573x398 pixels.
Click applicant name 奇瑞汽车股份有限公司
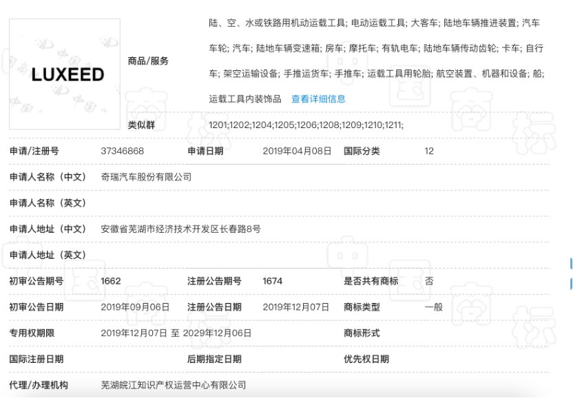click(x=146, y=177)
